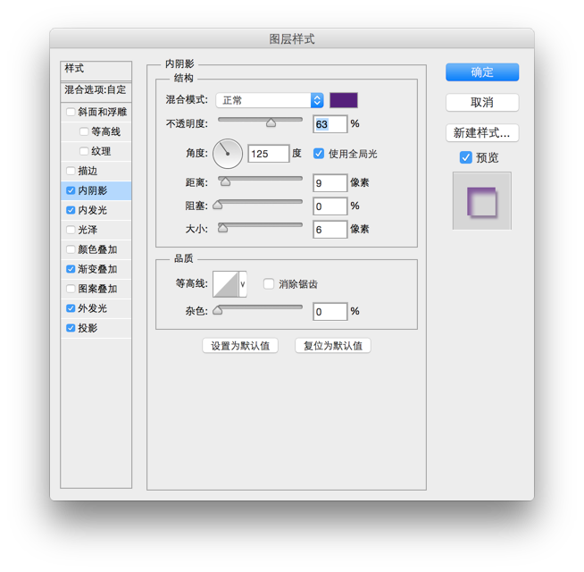Screen dimensions: 584x572
Task: Toggle 使用全局光 checkbox
Action: (x=319, y=153)
